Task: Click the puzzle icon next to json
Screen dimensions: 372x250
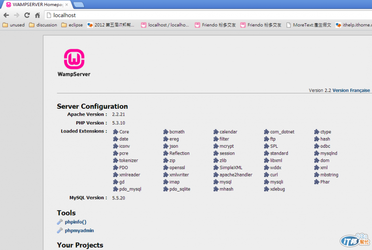Action: (166, 146)
